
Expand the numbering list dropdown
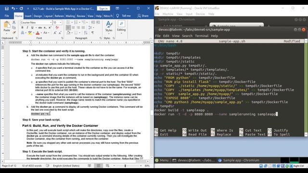[80, 23]
